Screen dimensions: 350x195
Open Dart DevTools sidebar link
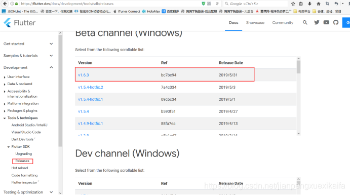coord(23,139)
